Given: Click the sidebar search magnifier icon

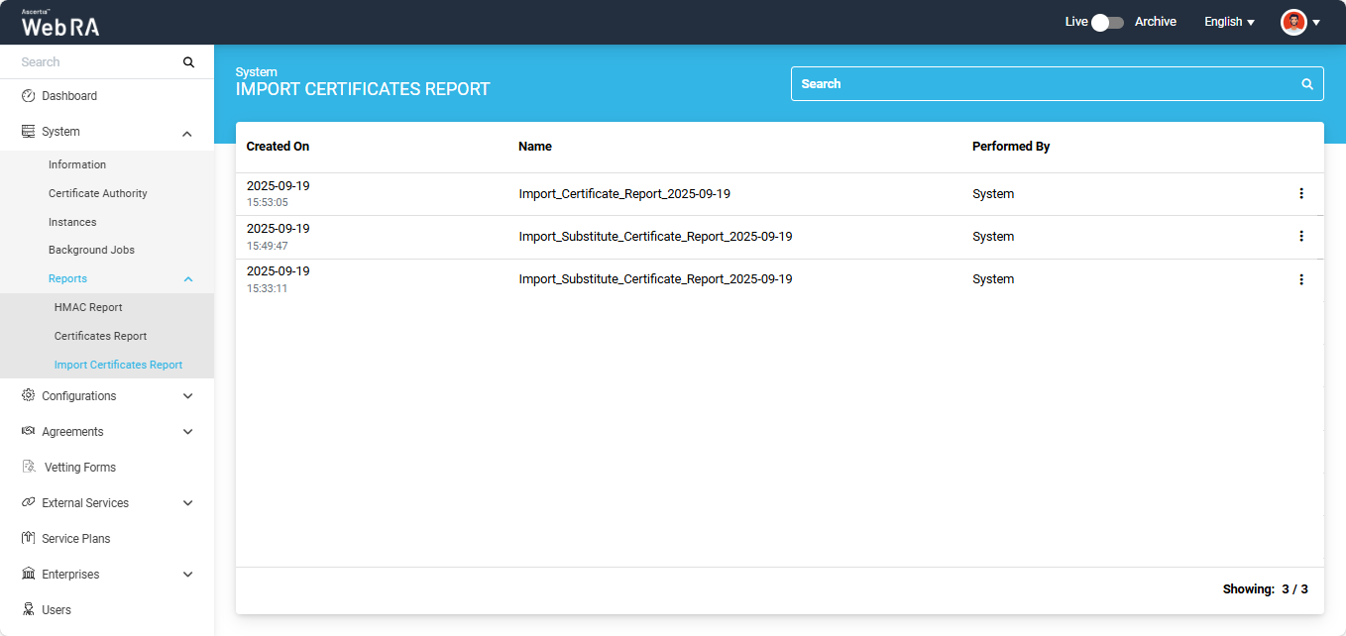Looking at the screenshot, I should [x=188, y=62].
